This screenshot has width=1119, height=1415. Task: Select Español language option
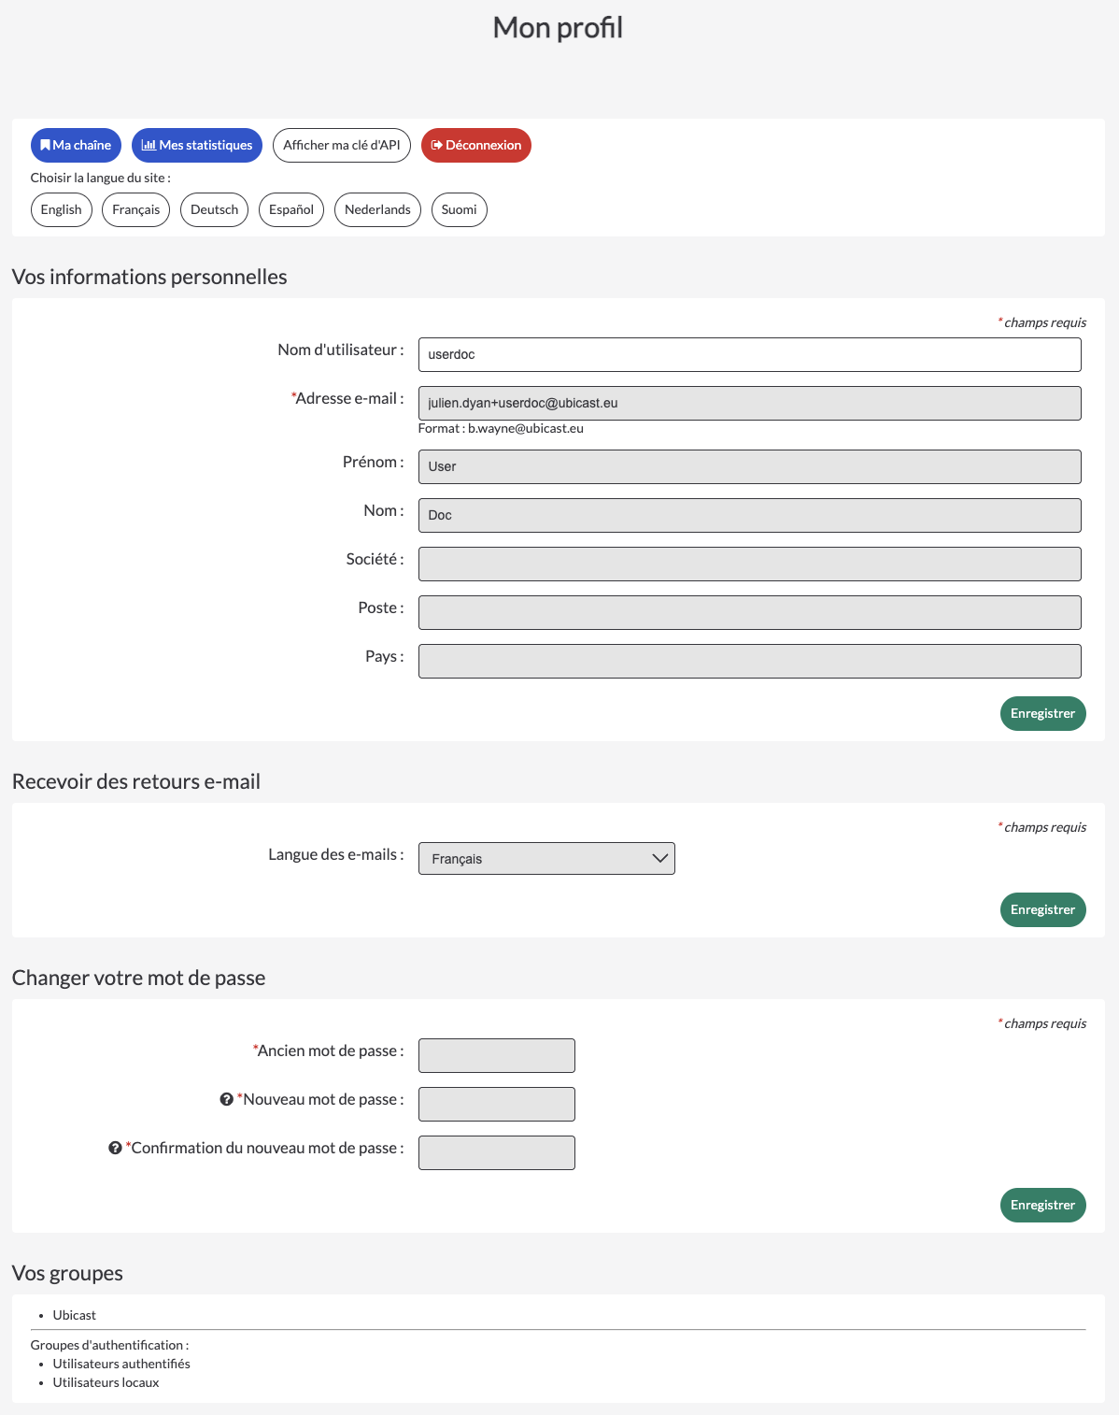pyautogui.click(x=291, y=209)
